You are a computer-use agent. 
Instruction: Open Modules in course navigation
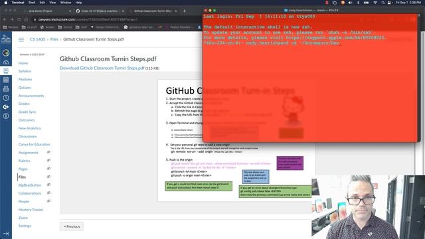click(25, 80)
